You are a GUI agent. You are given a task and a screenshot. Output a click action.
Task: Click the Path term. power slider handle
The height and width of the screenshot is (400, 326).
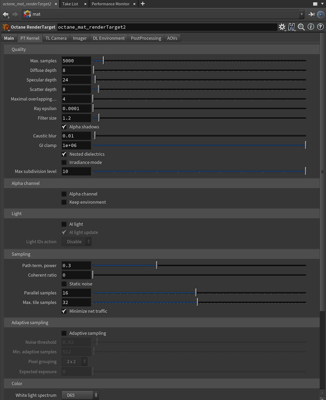point(157,266)
